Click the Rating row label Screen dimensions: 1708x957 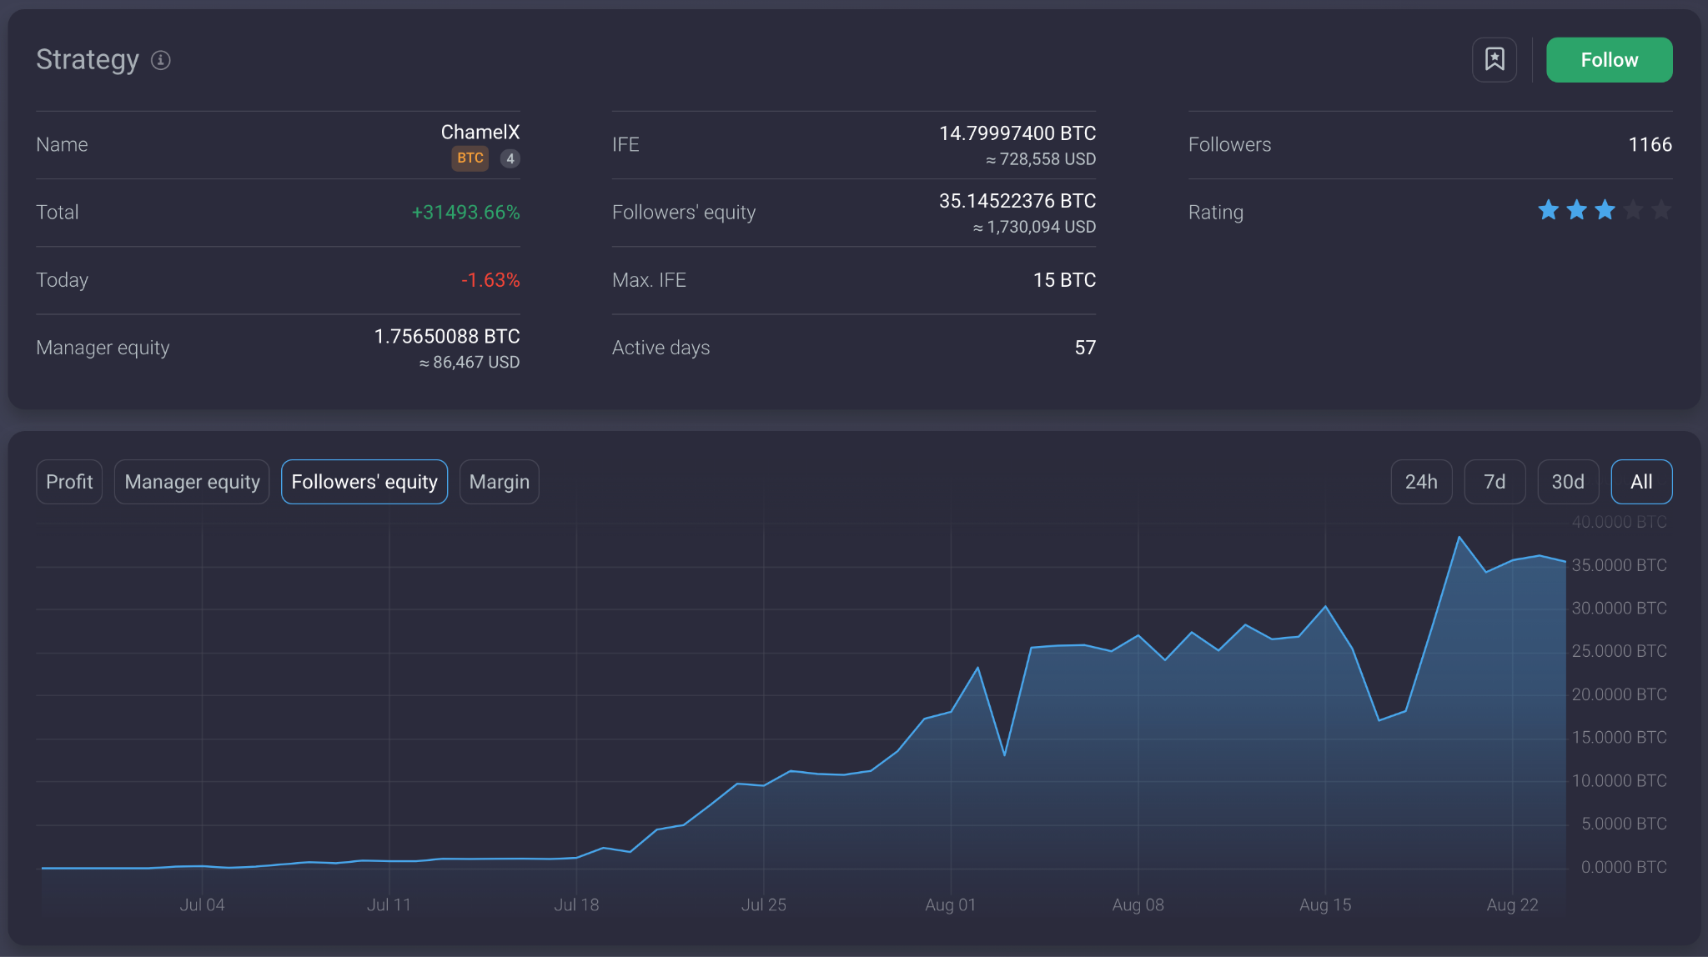pos(1216,213)
